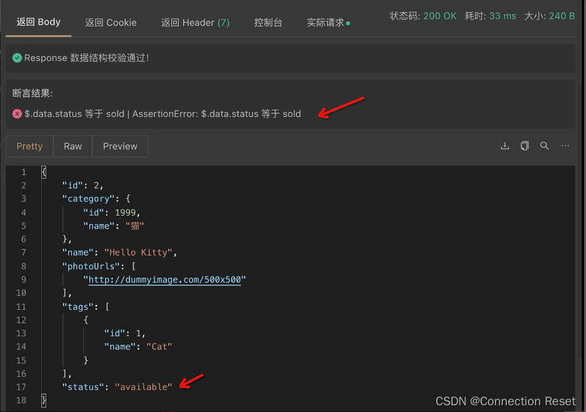586x412 pixels.
Task: Download the response body
Action: pos(505,146)
